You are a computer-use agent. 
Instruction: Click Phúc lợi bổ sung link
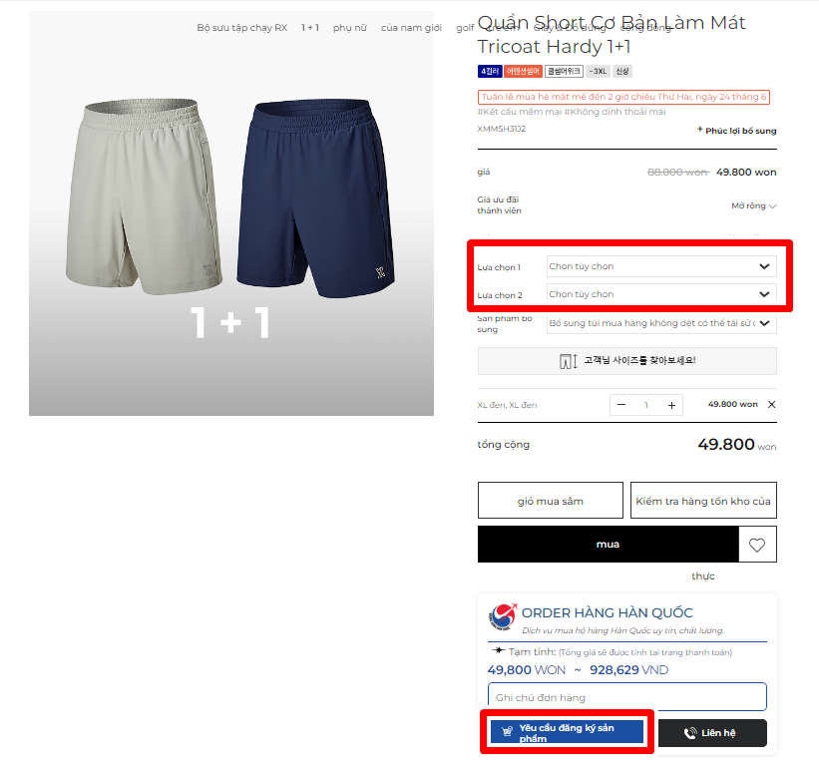737,131
